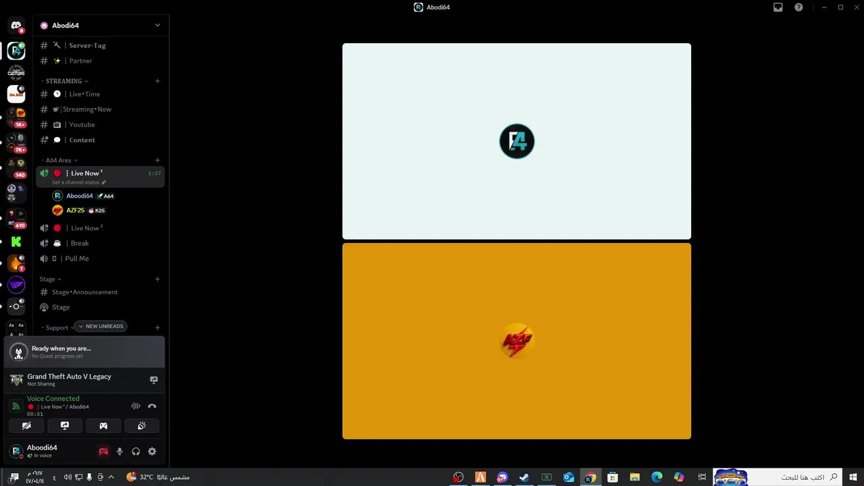Open the Ready when you are quest
Image resolution: width=864 pixels, height=486 pixels.
coord(84,352)
